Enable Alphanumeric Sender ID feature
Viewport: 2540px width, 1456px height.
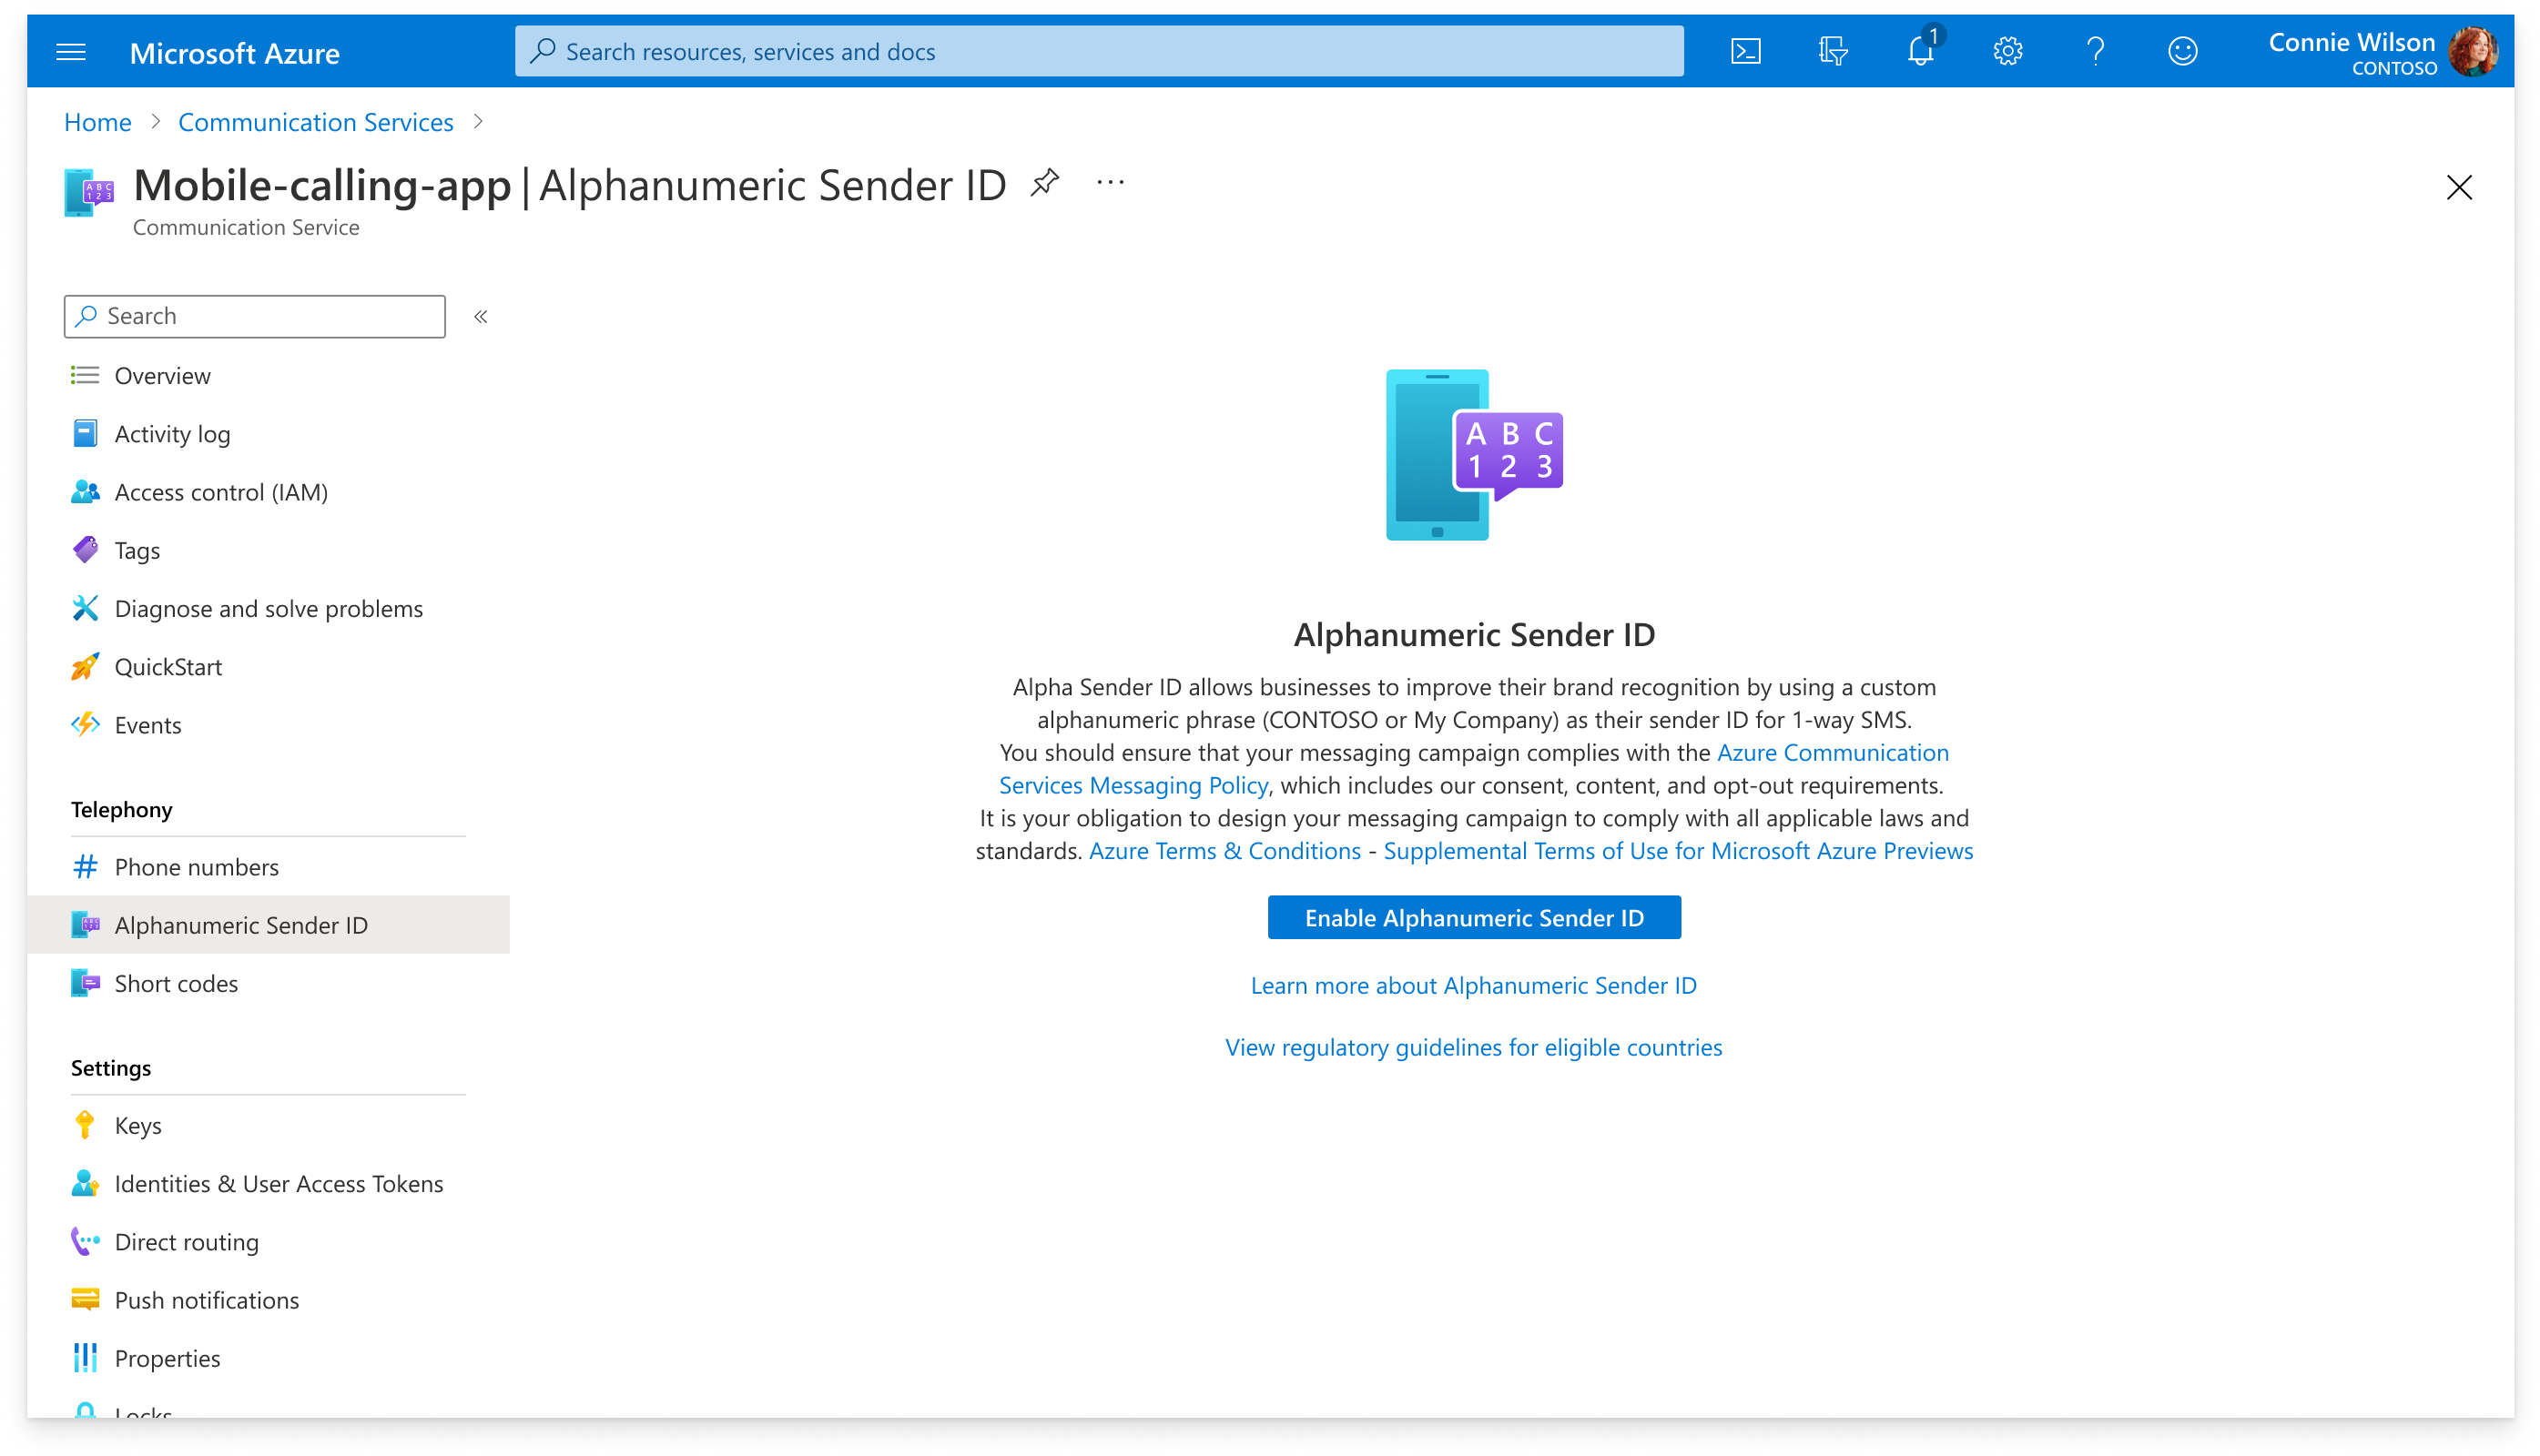point(1474,917)
